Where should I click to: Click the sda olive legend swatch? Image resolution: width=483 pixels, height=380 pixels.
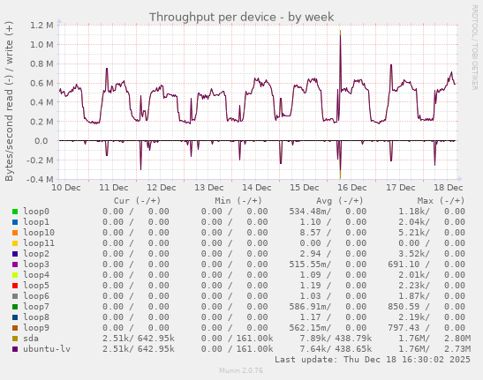pos(15,339)
